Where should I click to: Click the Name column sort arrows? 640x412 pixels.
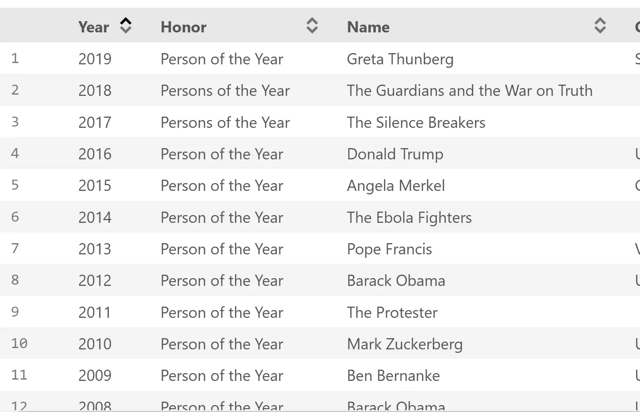(600, 26)
